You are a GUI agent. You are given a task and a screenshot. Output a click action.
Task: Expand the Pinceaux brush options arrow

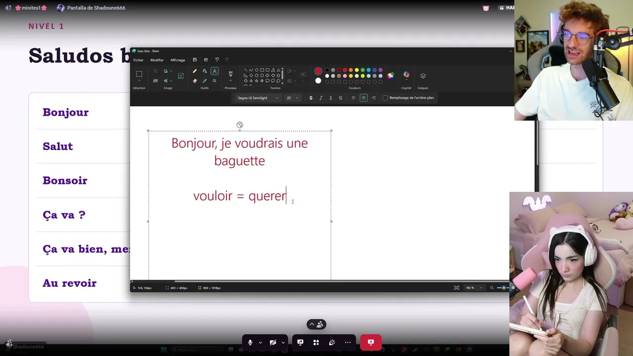click(230, 82)
